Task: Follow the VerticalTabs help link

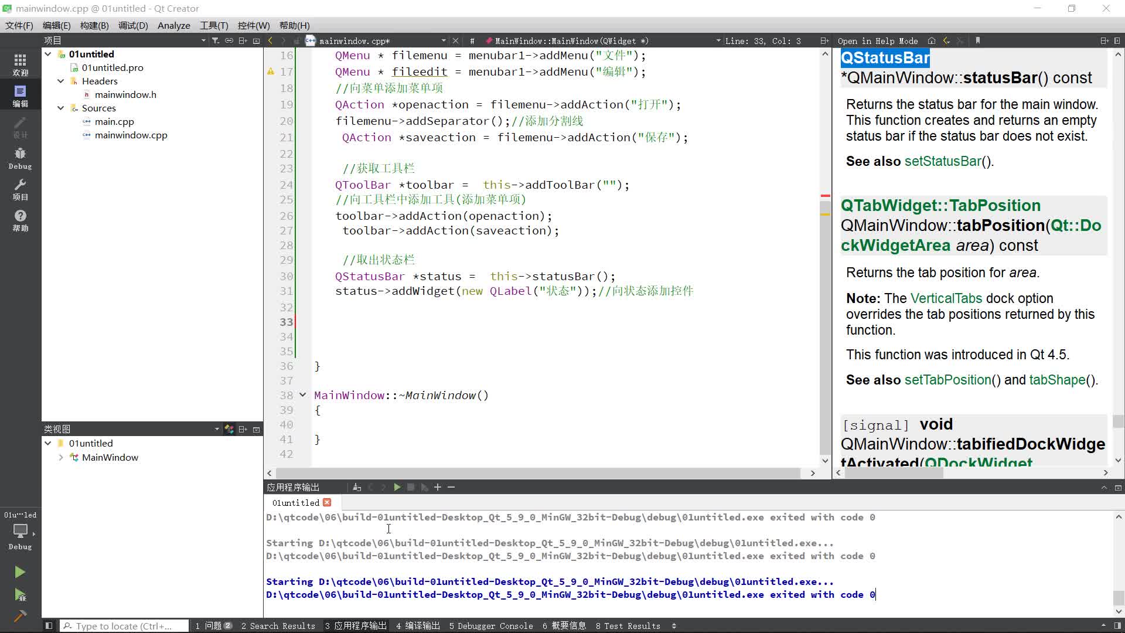Action: click(x=946, y=298)
